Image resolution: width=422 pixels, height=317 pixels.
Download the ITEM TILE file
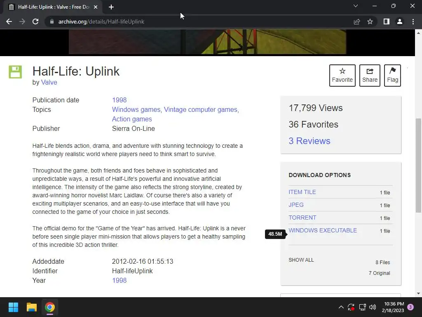pos(302,192)
